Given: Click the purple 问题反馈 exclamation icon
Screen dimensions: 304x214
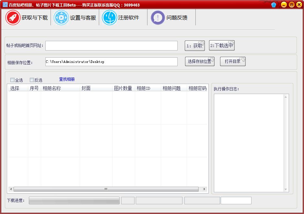Looking at the screenshot, I should click(158, 18).
